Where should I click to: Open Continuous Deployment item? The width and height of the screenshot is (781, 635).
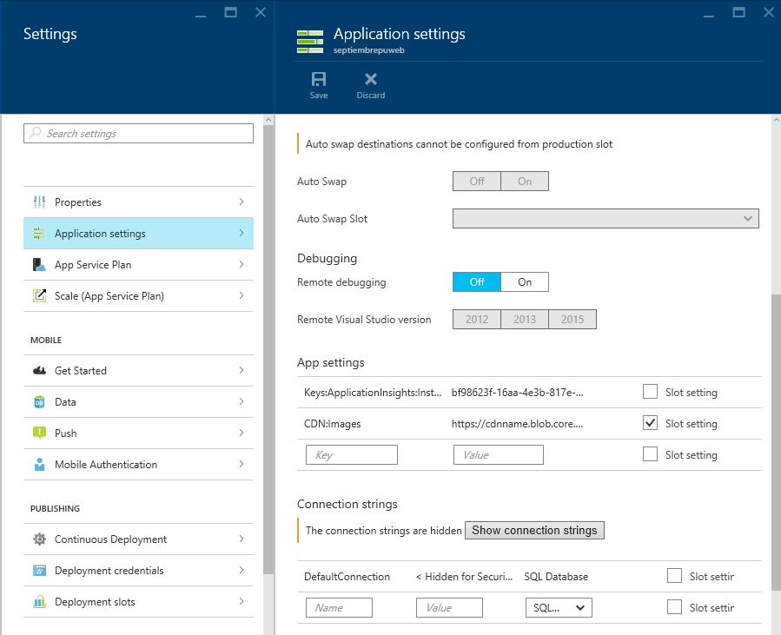click(138, 539)
